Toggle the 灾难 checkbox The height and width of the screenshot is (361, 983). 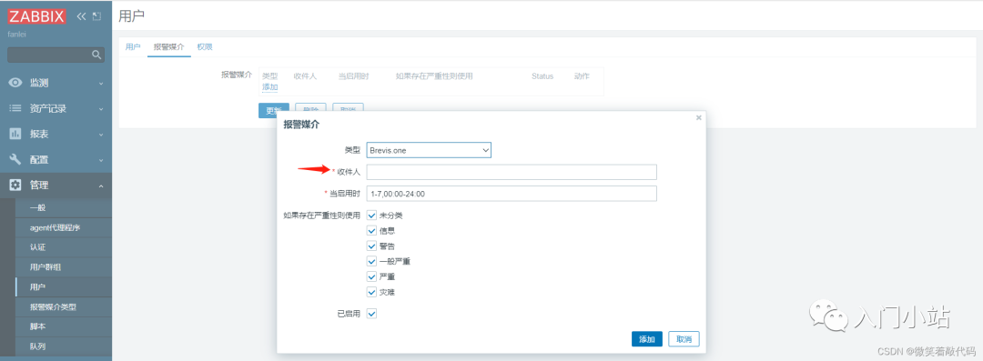[x=371, y=291]
